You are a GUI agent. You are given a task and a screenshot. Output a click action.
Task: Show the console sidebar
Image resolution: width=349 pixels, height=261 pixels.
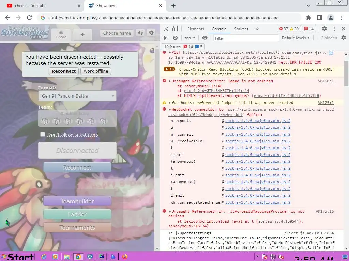pyautogui.click(x=166, y=38)
